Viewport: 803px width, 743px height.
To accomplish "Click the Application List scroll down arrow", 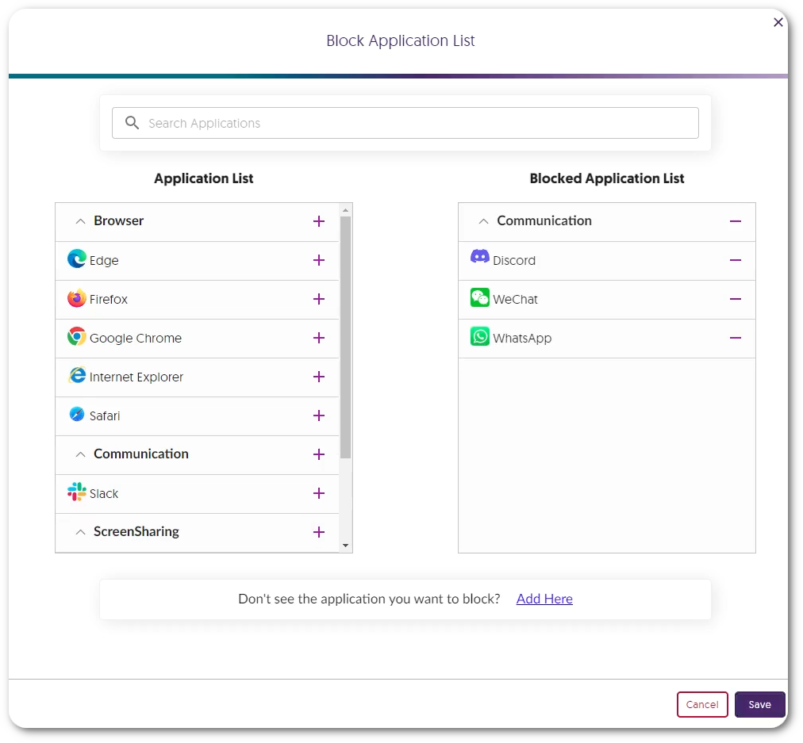I will tap(345, 546).
